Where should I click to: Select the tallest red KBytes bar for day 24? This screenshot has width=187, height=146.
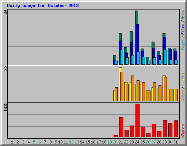coord(137,120)
